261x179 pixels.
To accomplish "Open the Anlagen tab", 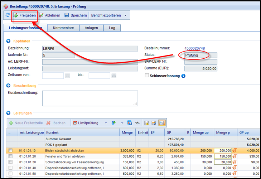I will [x=91, y=28].
